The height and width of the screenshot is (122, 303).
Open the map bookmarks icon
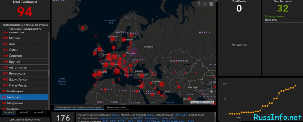199,4
